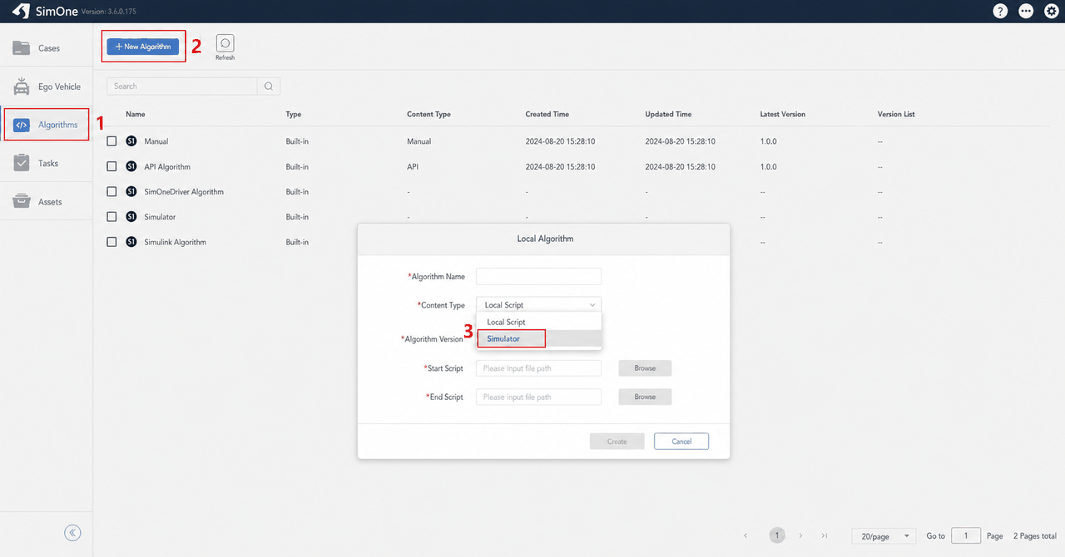Open the help question mark icon

pos(1000,11)
